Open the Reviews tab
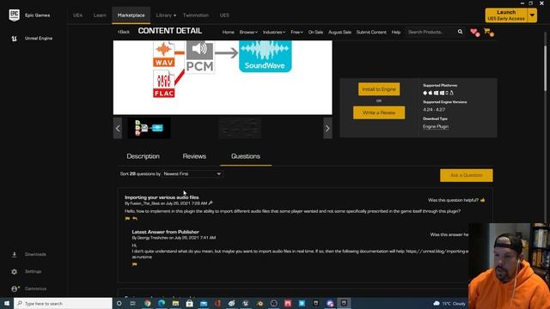Viewport: 550px width, 309px height. tap(194, 156)
